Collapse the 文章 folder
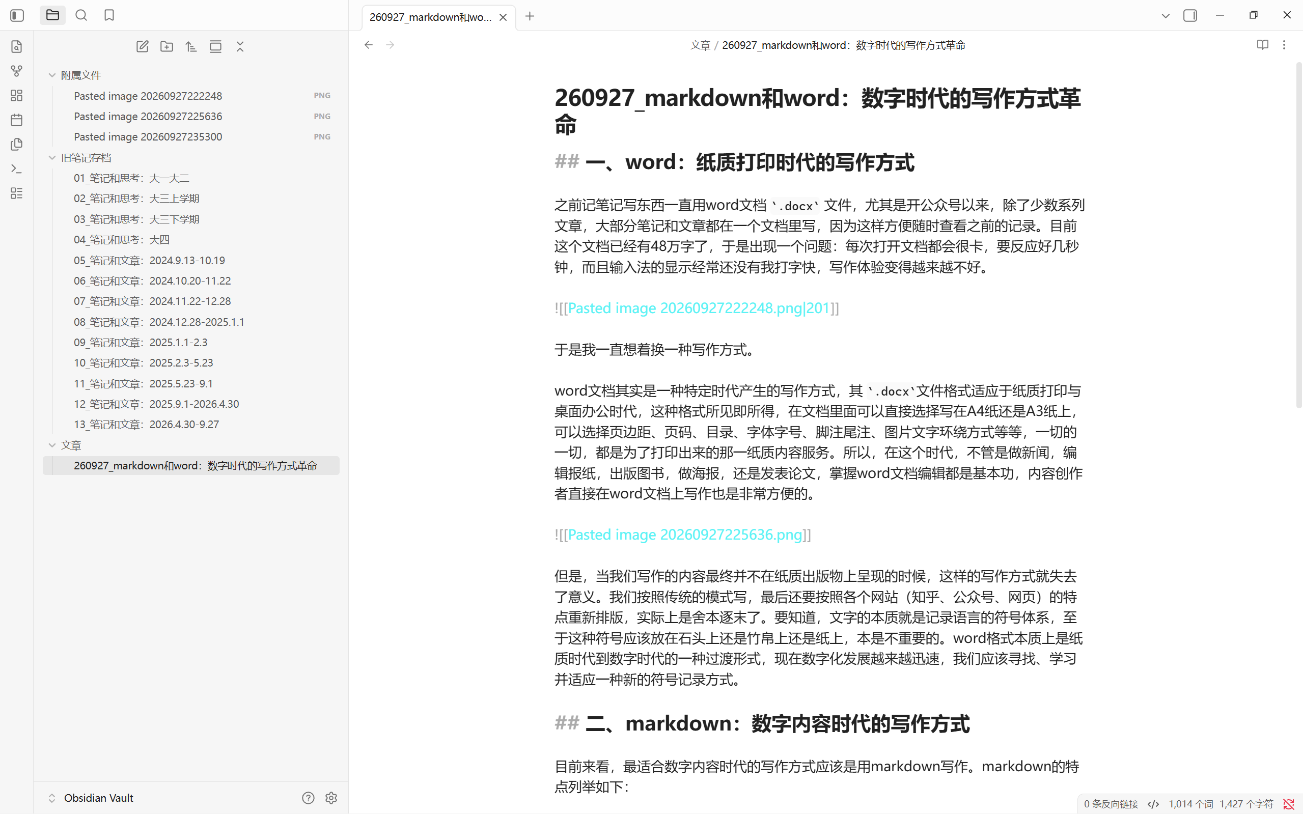Screen dimensions: 1303x814 191,445
